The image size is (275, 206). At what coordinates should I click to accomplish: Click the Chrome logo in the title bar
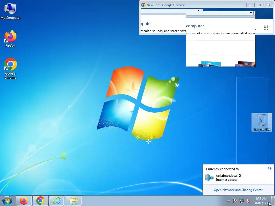[143, 5]
